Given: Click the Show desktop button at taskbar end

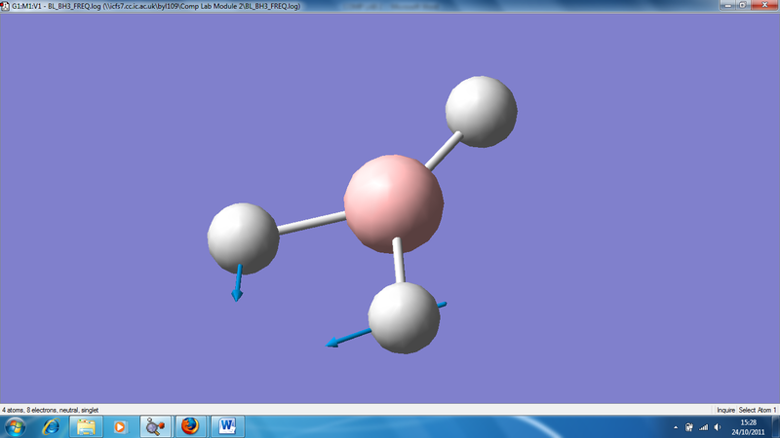Looking at the screenshot, I should (x=776, y=427).
